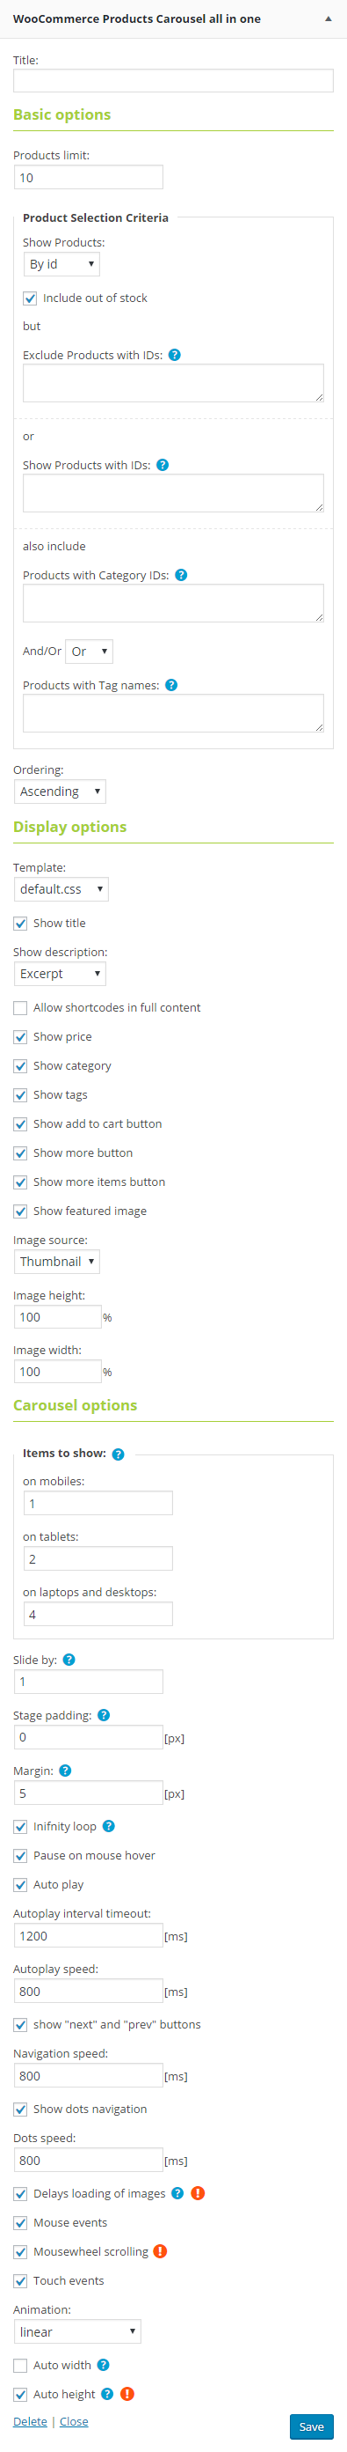Click the help icon next to Auto width
This screenshot has width=347, height=2452.
point(104,2365)
